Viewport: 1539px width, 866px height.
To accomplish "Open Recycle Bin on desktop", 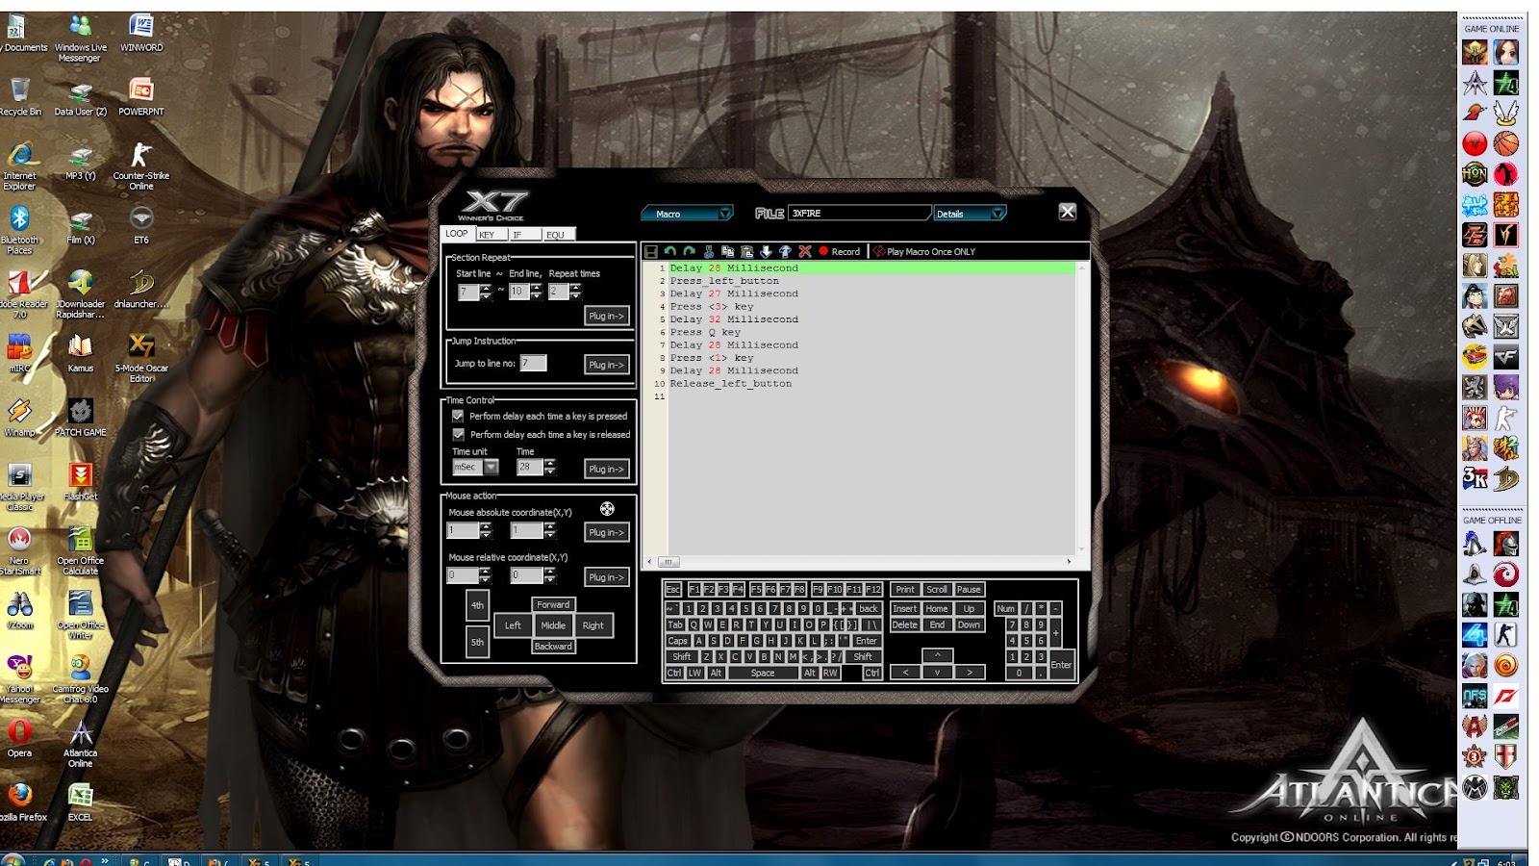I will point(19,96).
